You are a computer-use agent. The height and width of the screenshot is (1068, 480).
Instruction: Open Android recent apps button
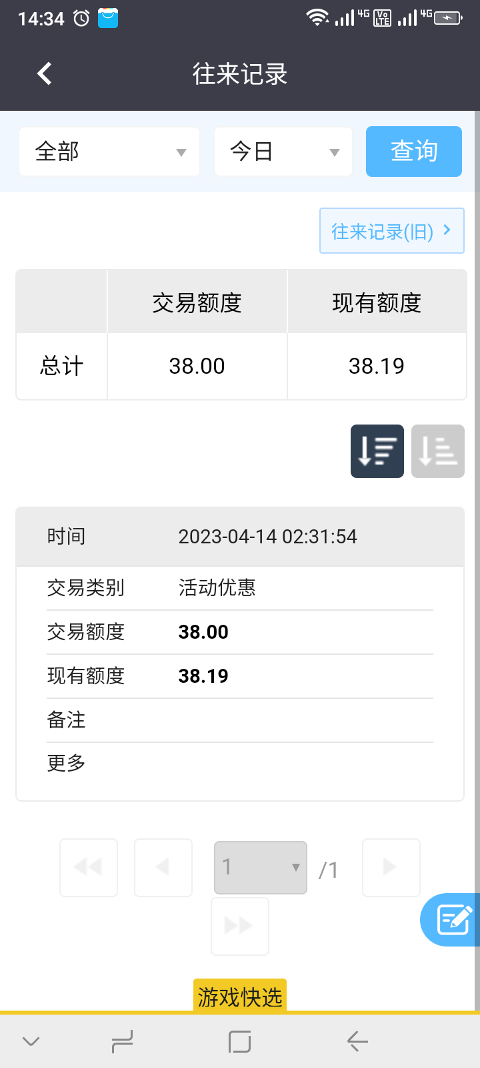[122, 1041]
